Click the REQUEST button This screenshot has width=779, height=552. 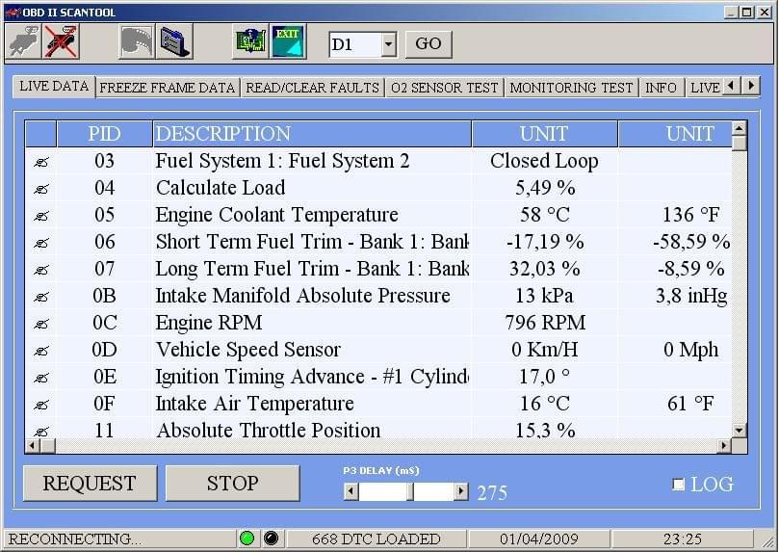pyautogui.click(x=90, y=484)
